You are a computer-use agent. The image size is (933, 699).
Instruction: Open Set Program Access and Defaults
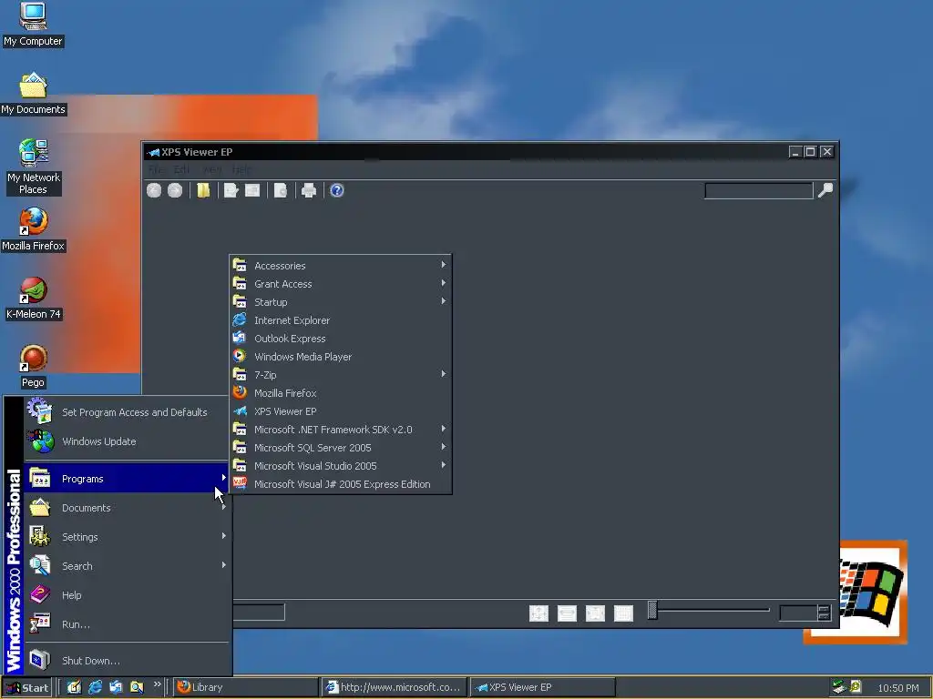127,412
